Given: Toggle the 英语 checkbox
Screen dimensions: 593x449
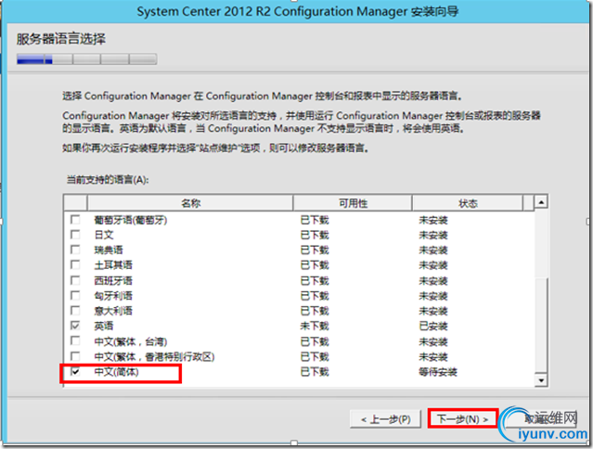Looking at the screenshot, I should 75,326.
